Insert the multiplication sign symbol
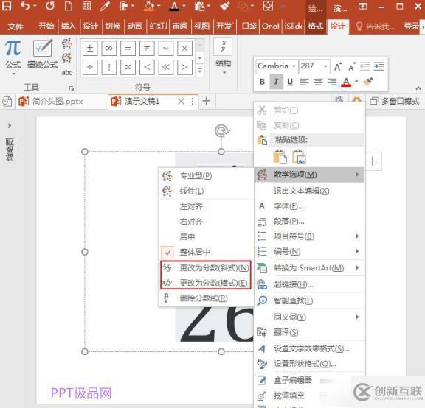This screenshot has width=425, height=408. coord(184,48)
